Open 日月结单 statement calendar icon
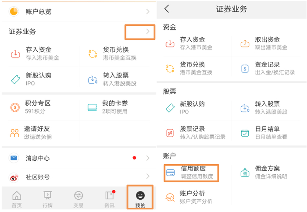The height and width of the screenshot is (212, 307). (x=245, y=133)
